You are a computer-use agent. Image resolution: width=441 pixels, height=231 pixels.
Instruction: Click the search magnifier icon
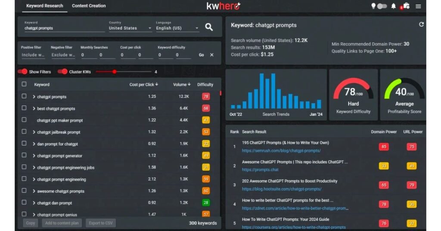click(209, 27)
